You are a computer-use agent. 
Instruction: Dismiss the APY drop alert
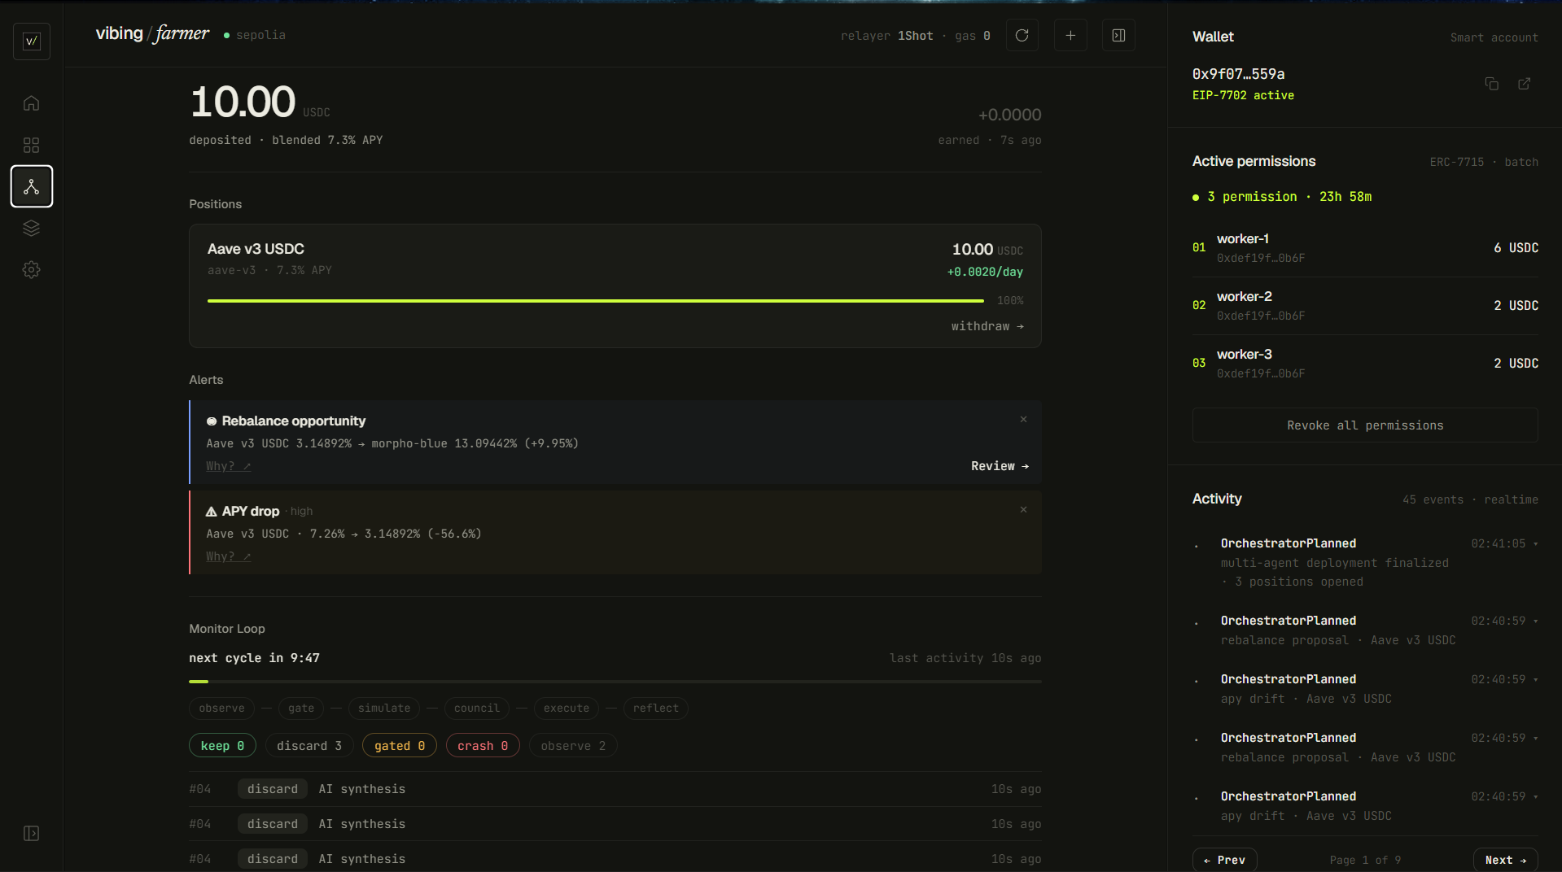coord(1023,510)
